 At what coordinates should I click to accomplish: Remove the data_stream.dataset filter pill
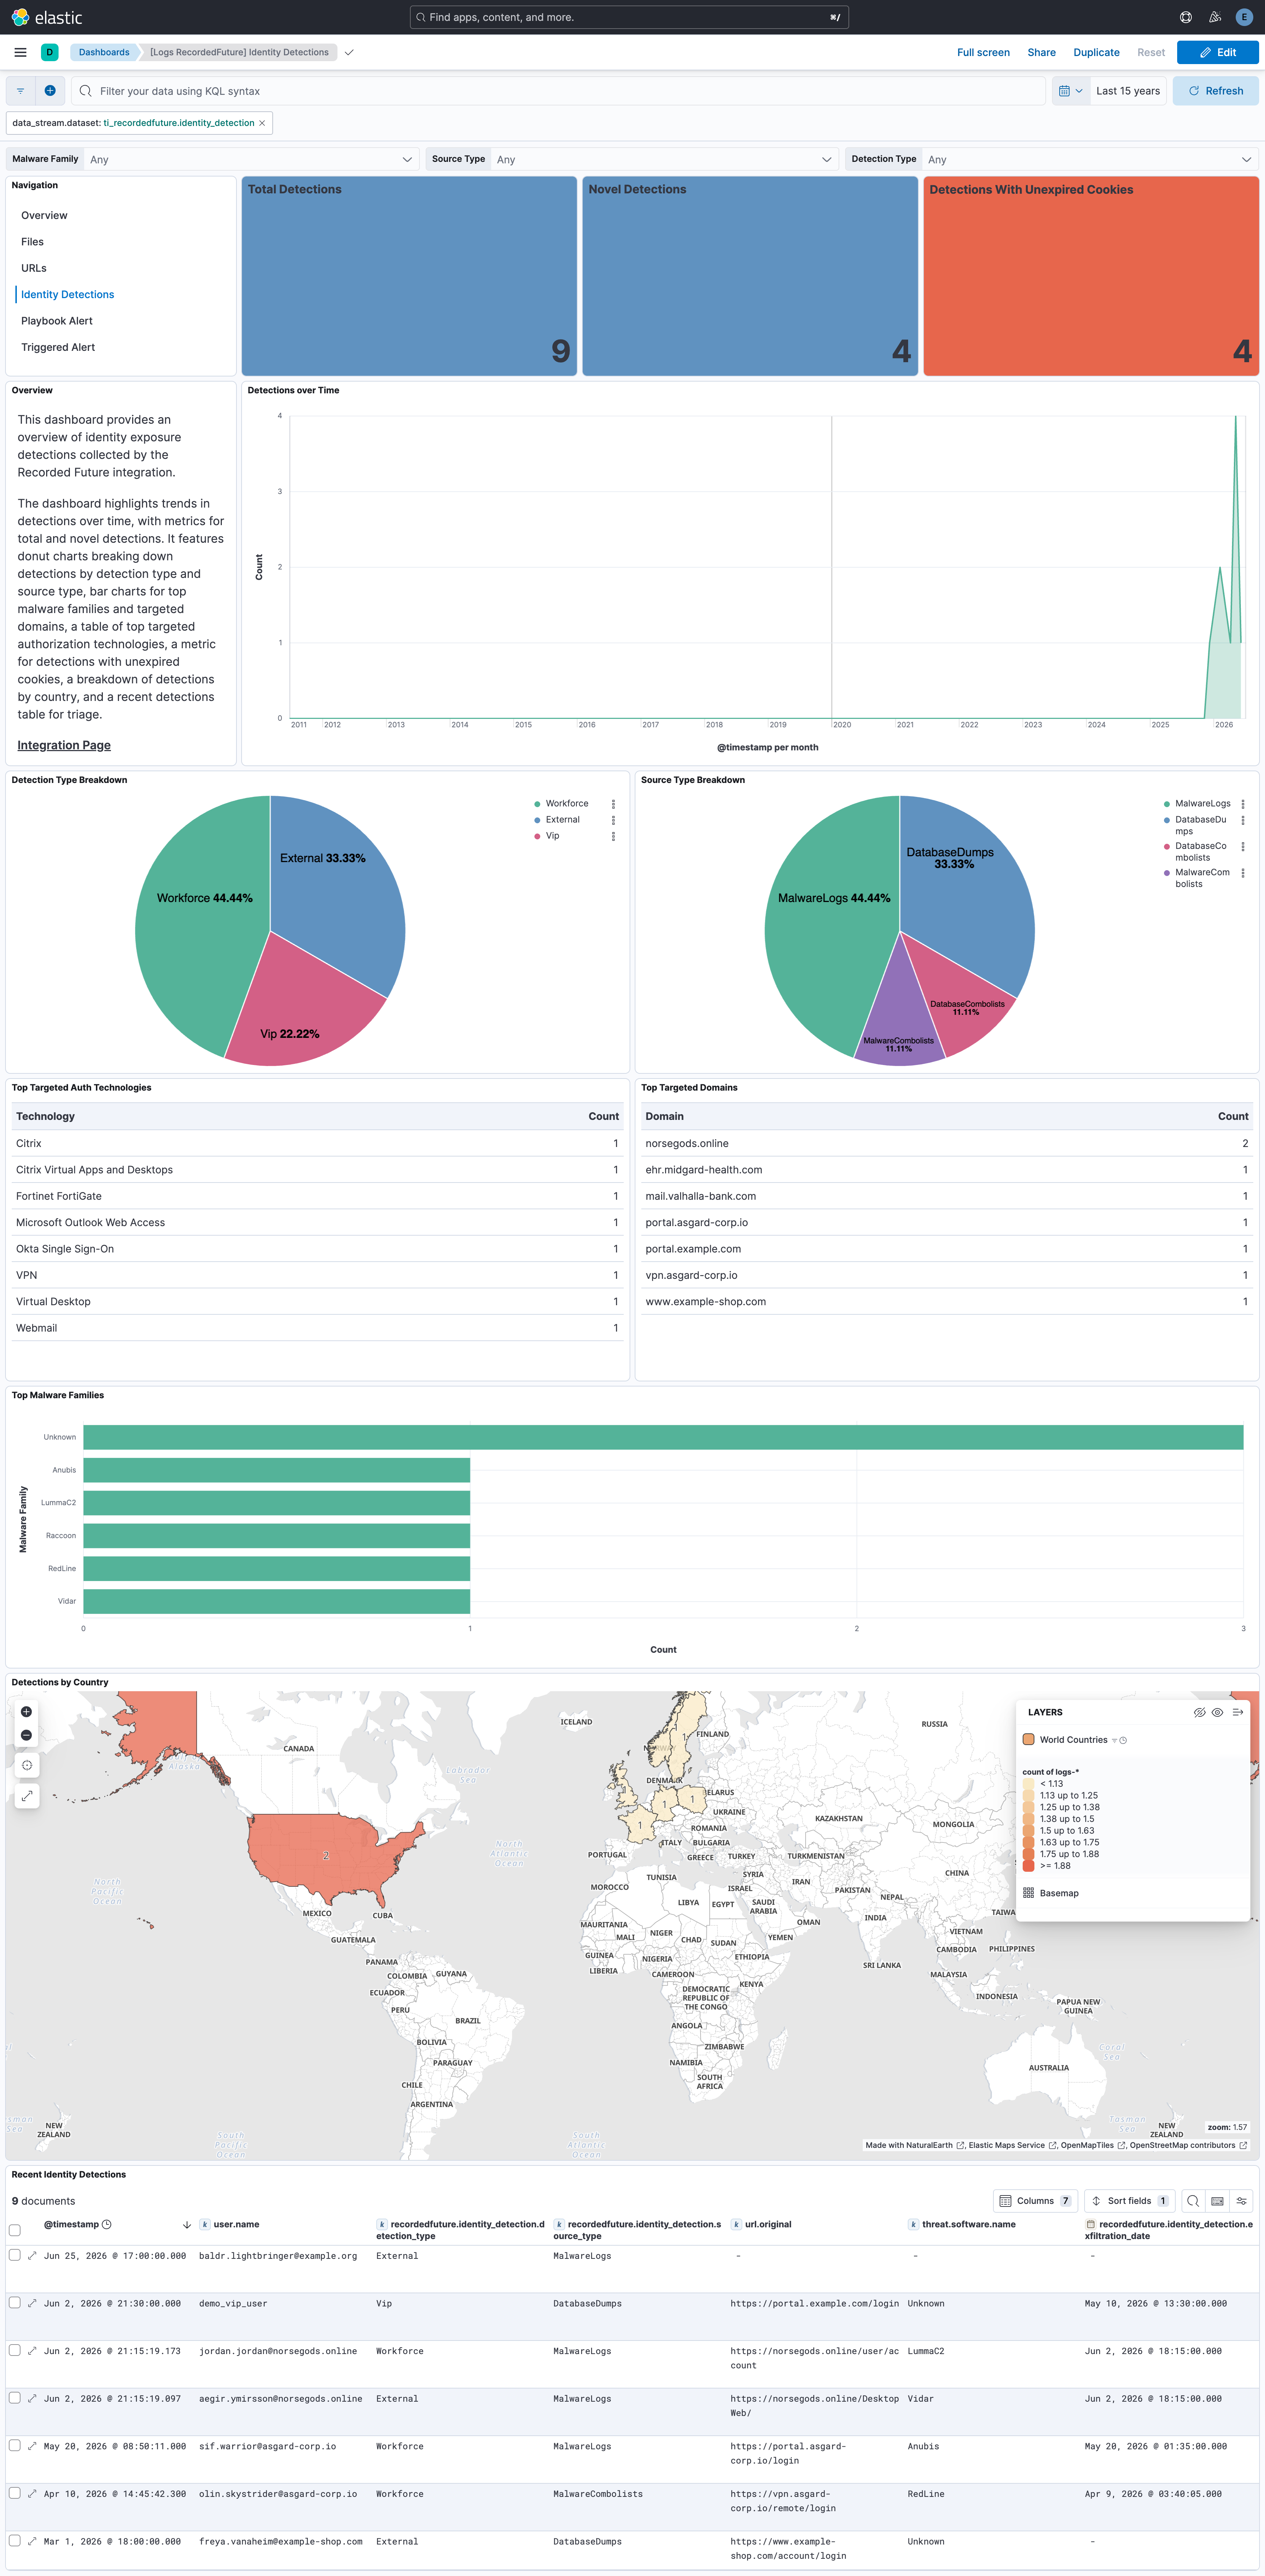[262, 123]
